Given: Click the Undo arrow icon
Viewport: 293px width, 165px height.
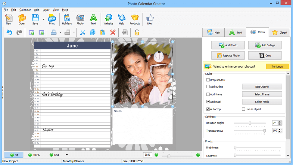Looking at the screenshot, I should pos(9,32).
